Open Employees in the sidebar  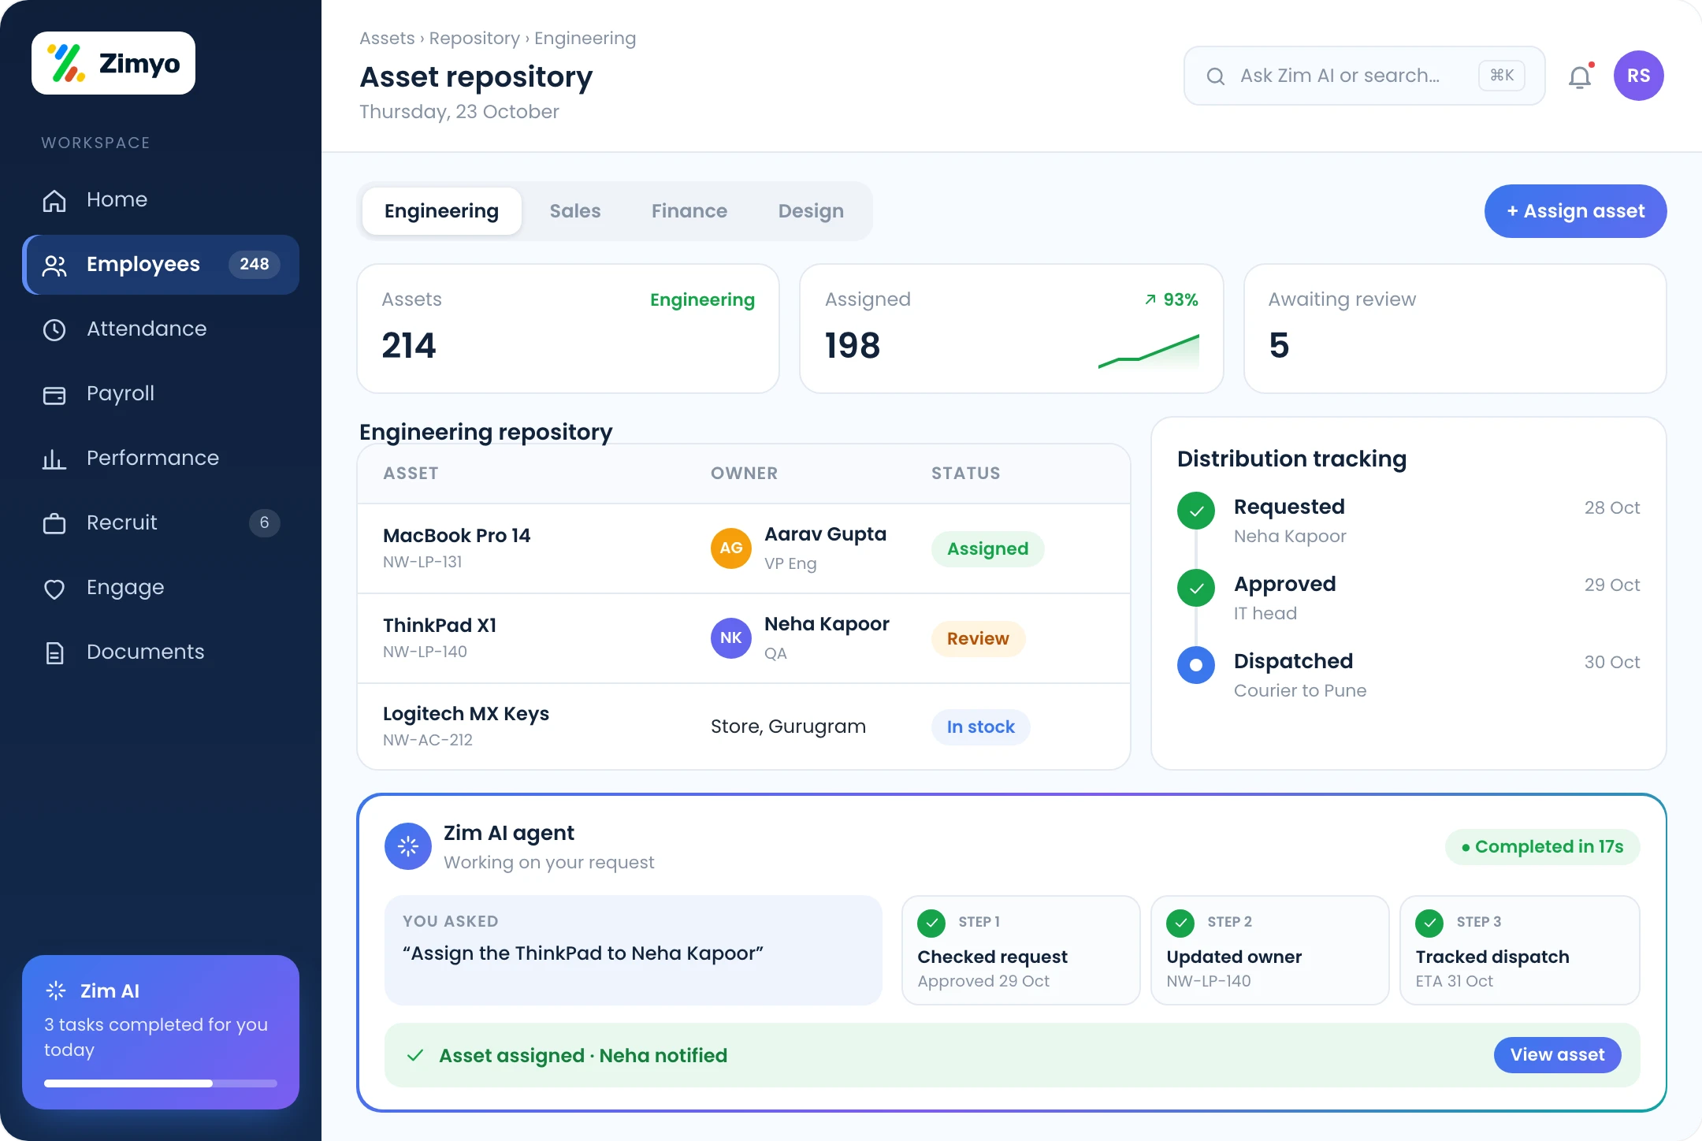point(161,265)
